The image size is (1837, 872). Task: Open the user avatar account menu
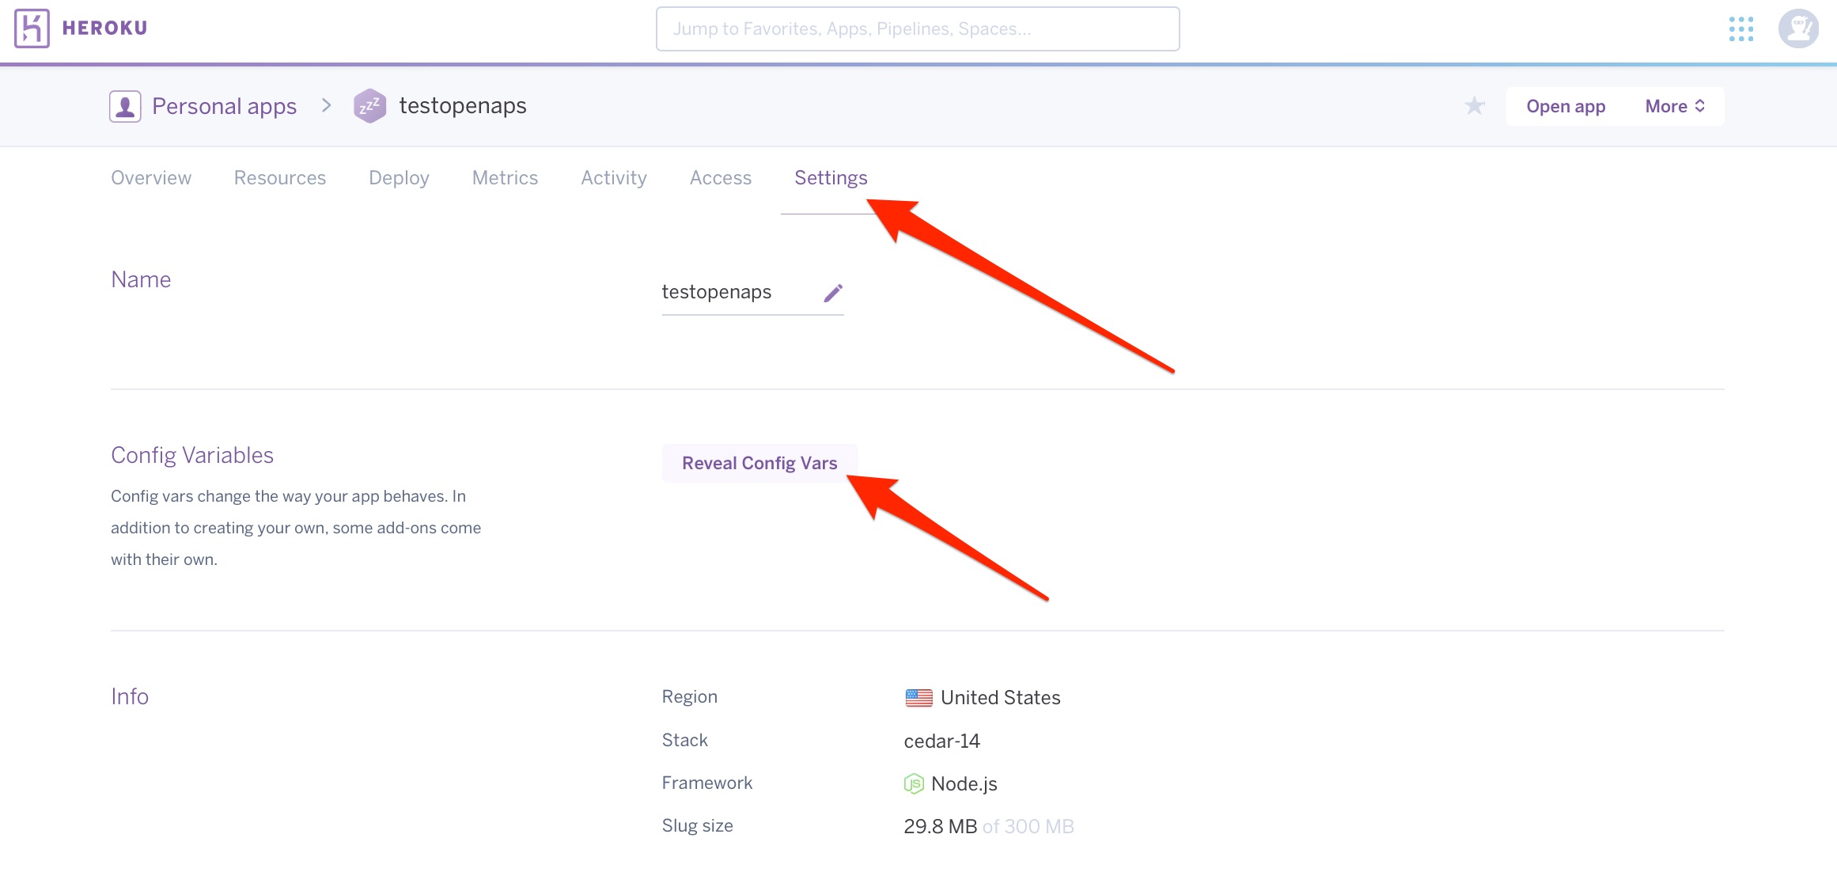pos(1798,29)
